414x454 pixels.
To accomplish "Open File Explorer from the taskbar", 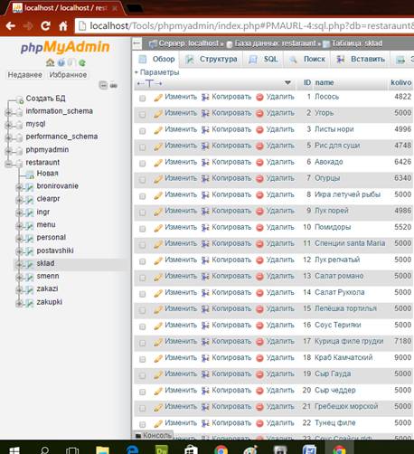I will click(x=102, y=449).
